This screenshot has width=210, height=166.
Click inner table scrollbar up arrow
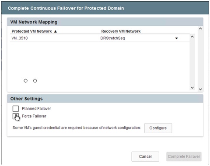click(x=192, y=37)
